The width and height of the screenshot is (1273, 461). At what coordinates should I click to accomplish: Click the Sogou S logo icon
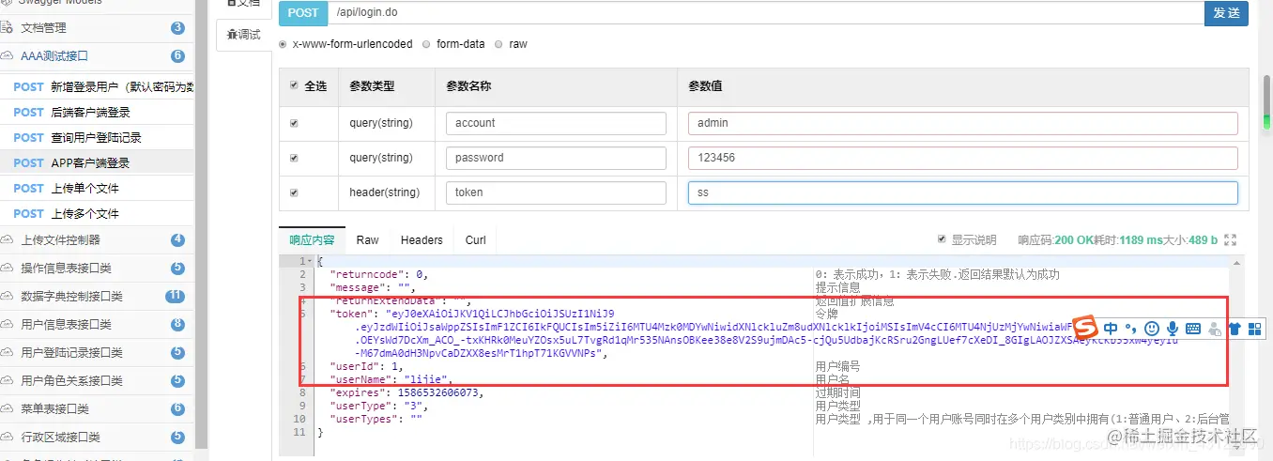(1085, 329)
